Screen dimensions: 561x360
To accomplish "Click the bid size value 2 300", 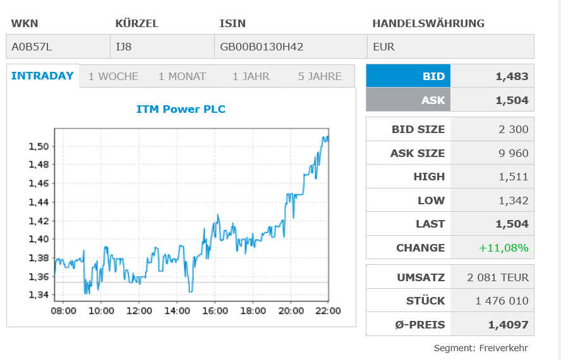I will pyautogui.click(x=514, y=129).
